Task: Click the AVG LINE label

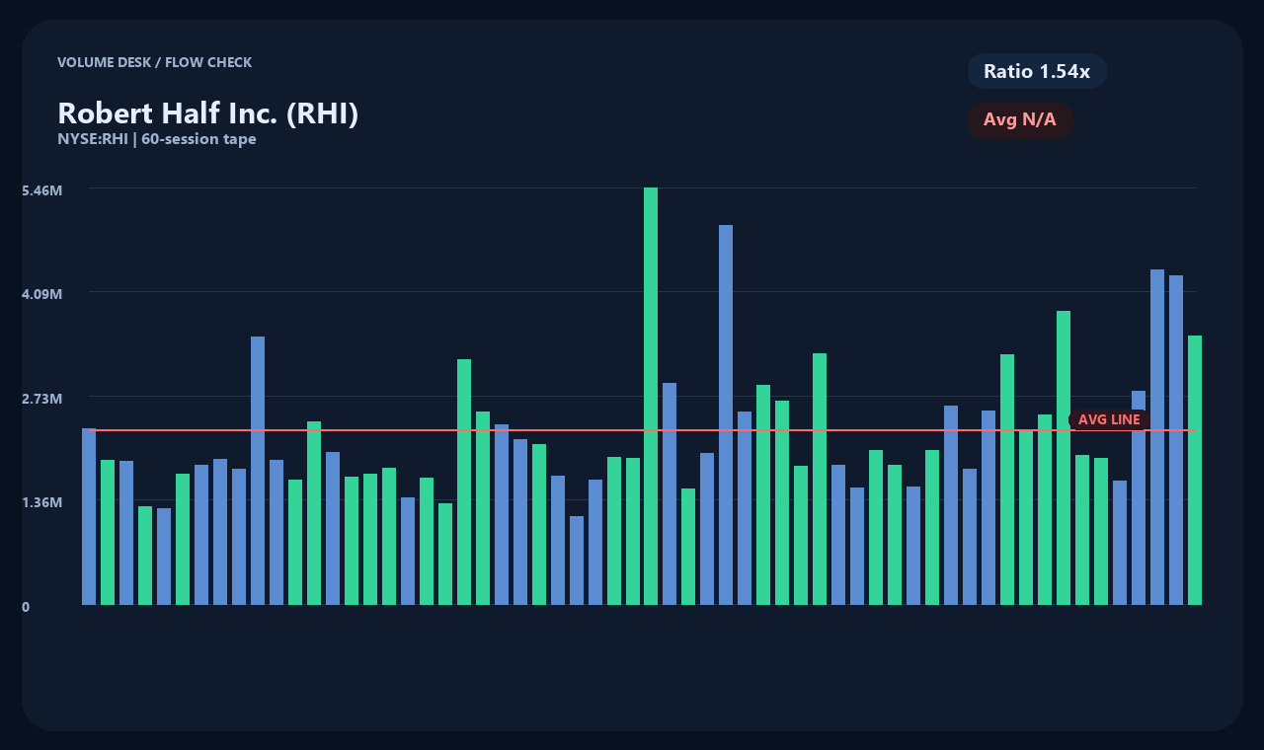Action: tap(1109, 420)
